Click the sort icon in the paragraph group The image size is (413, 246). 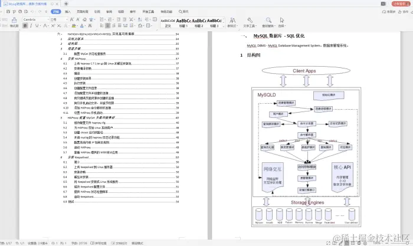[140, 19]
